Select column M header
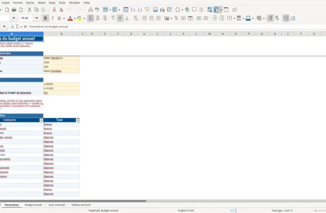 (209, 34)
